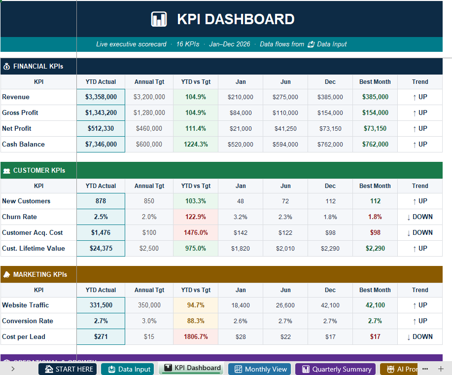The width and height of the screenshot is (452, 375).
Task: Click Net Profit Jun value $41,250
Action: (x=285, y=129)
